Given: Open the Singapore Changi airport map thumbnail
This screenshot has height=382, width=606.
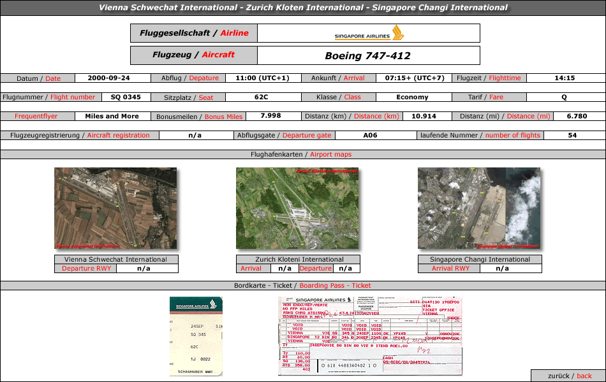Looking at the screenshot, I should coord(479,208).
